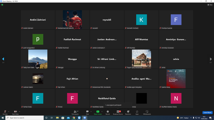The height and width of the screenshot is (120, 214).
Task: Select Muhammad Alif's photo tile
Action: (72, 20)
